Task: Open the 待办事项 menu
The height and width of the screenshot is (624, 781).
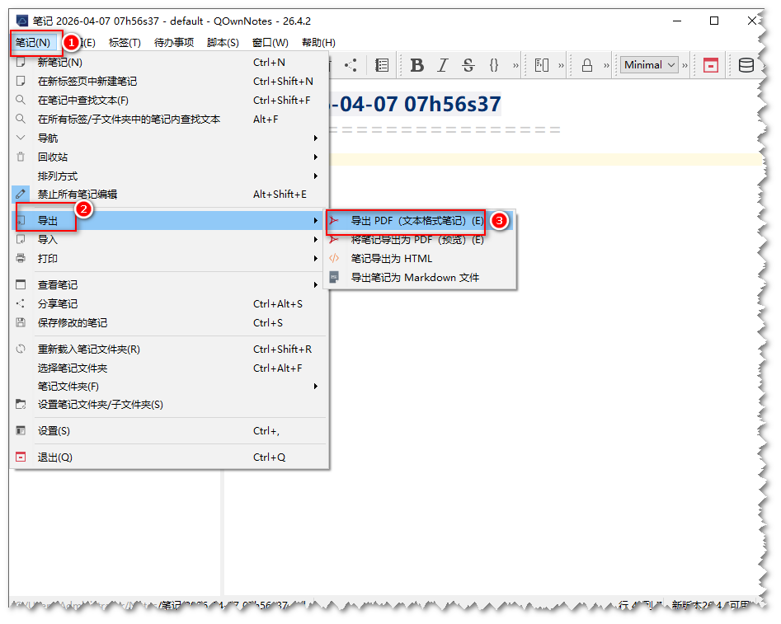Action: pyautogui.click(x=174, y=43)
